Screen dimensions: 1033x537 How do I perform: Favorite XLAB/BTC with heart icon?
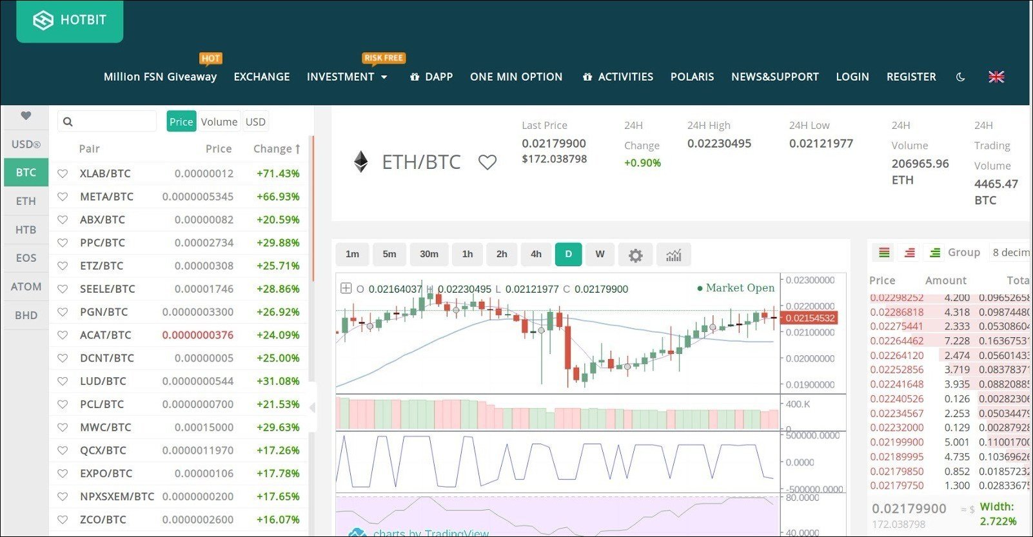click(63, 173)
